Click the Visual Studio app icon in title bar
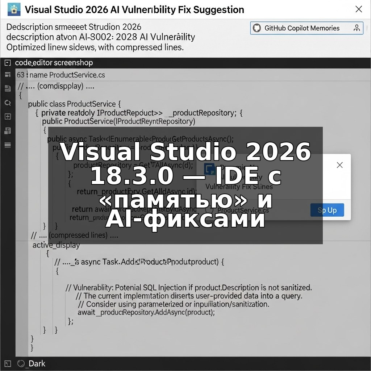Viewport: 371px width, 371px height. pos(14,9)
